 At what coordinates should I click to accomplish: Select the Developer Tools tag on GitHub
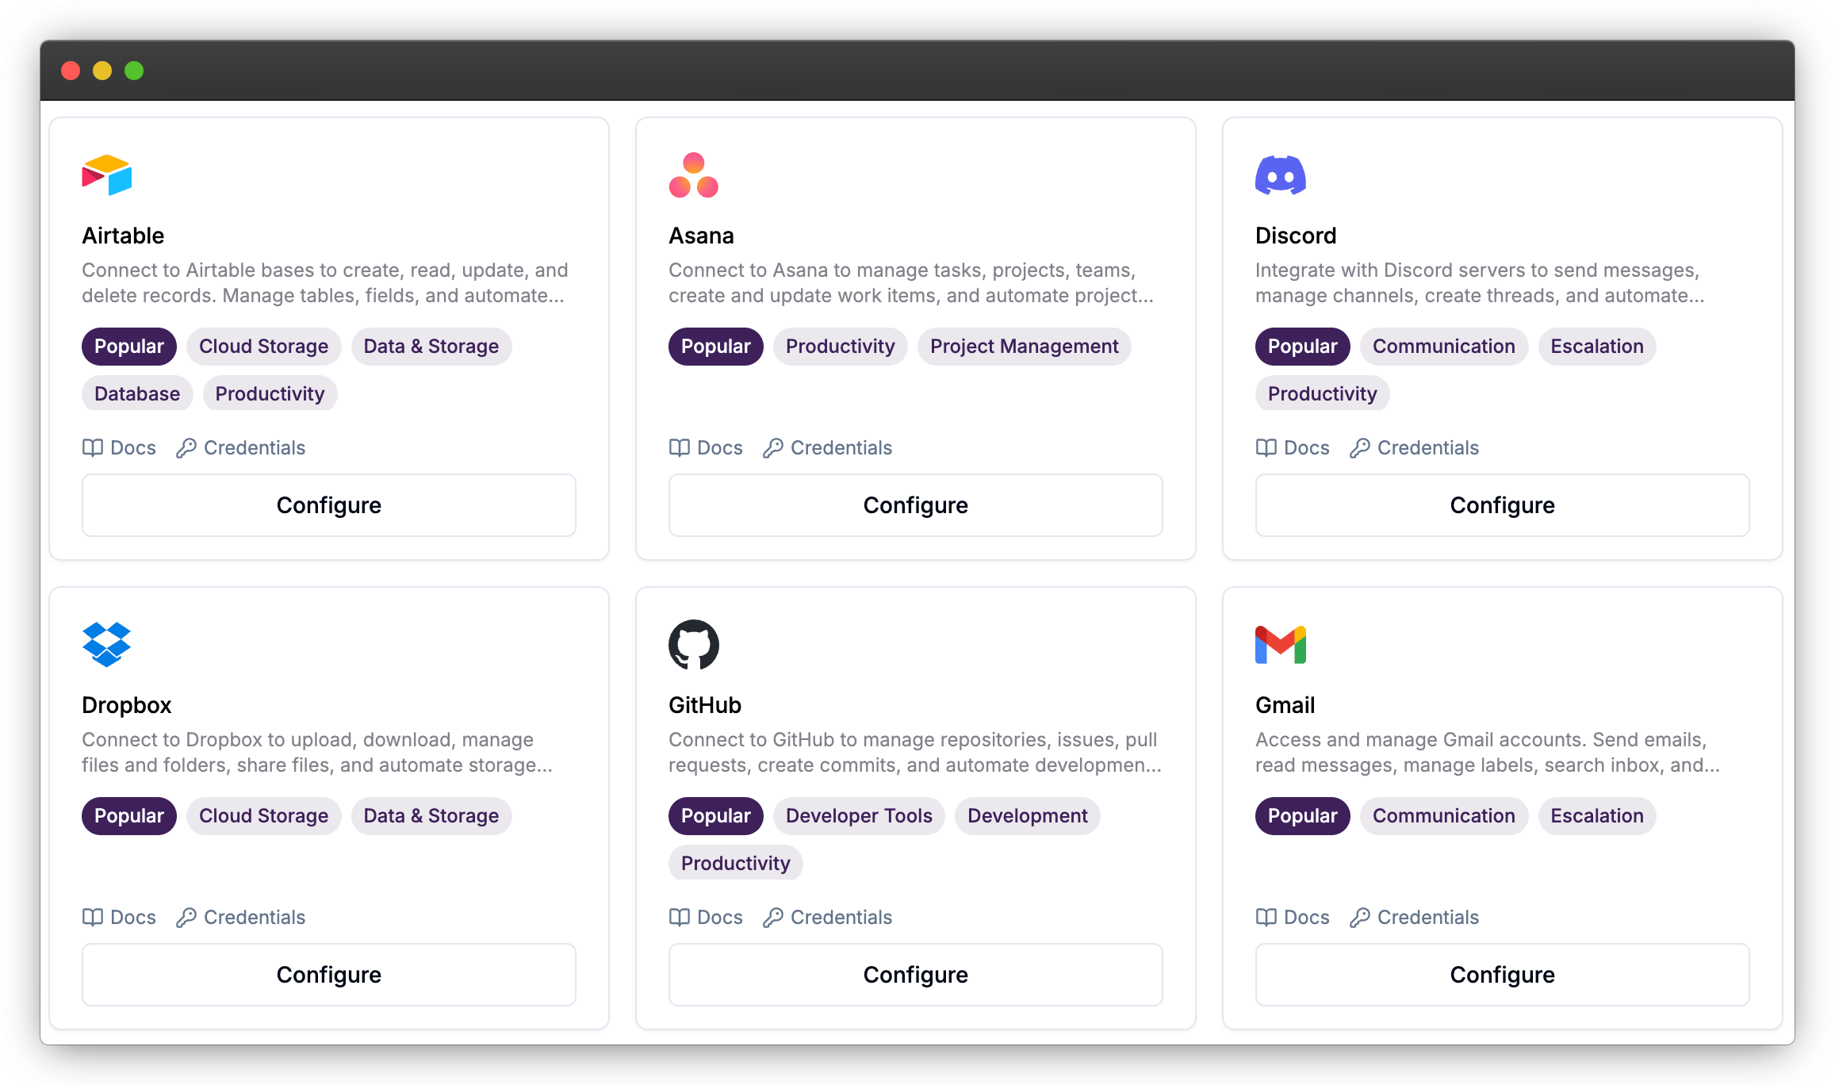[859, 816]
